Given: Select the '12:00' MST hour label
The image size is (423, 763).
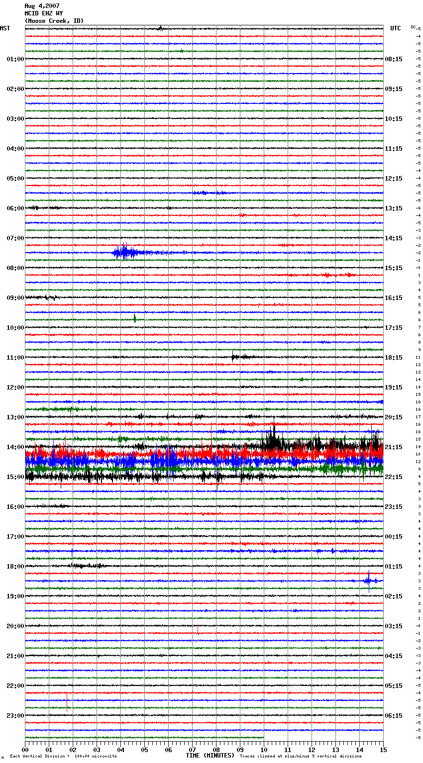Looking at the screenshot, I should click(x=15, y=387).
